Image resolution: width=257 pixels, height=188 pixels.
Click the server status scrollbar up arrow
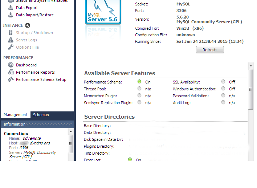pyautogui.click(x=251, y=66)
